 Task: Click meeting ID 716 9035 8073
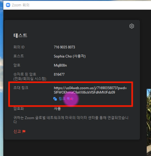click(64, 47)
